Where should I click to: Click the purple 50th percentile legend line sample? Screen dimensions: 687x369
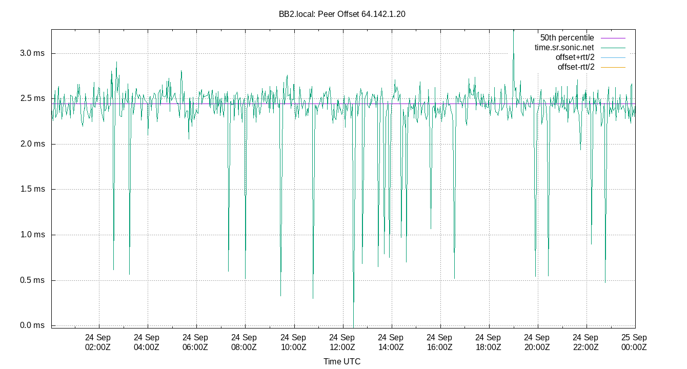pyautogui.click(x=612, y=38)
